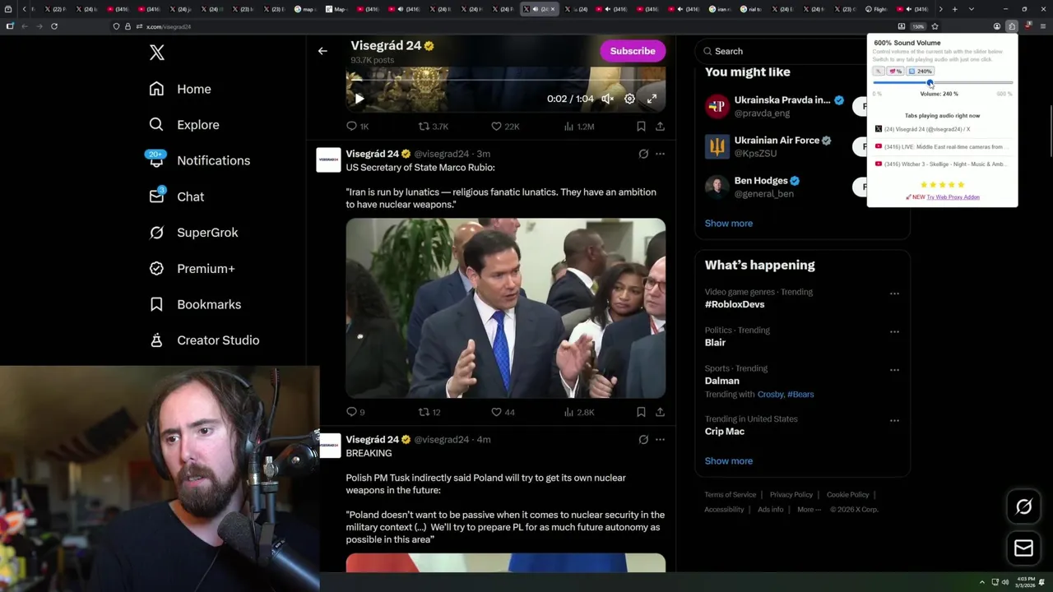Subscribe to Visegrád 24

pos(633,51)
